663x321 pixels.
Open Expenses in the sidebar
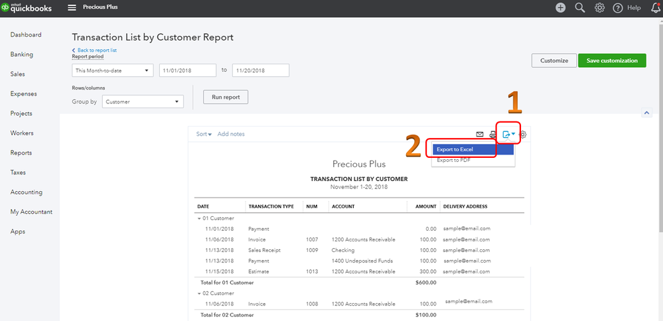pyautogui.click(x=24, y=94)
